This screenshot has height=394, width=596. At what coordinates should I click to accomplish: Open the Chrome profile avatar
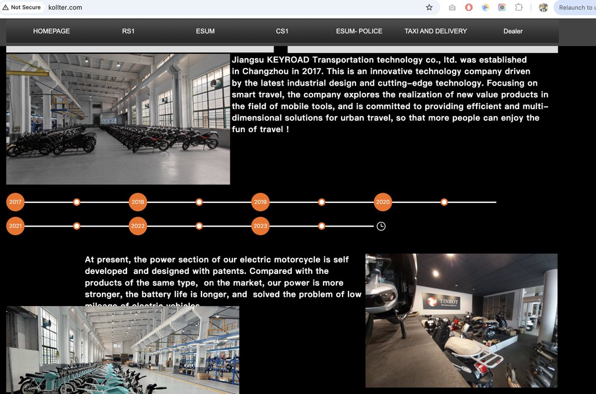pos(543,7)
